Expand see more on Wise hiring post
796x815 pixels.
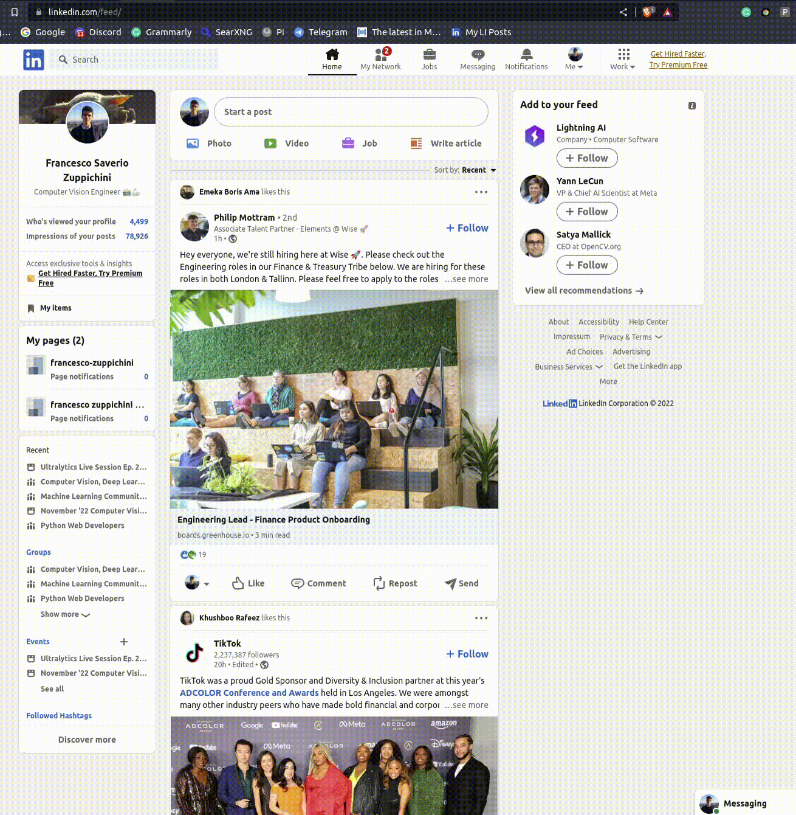(467, 279)
